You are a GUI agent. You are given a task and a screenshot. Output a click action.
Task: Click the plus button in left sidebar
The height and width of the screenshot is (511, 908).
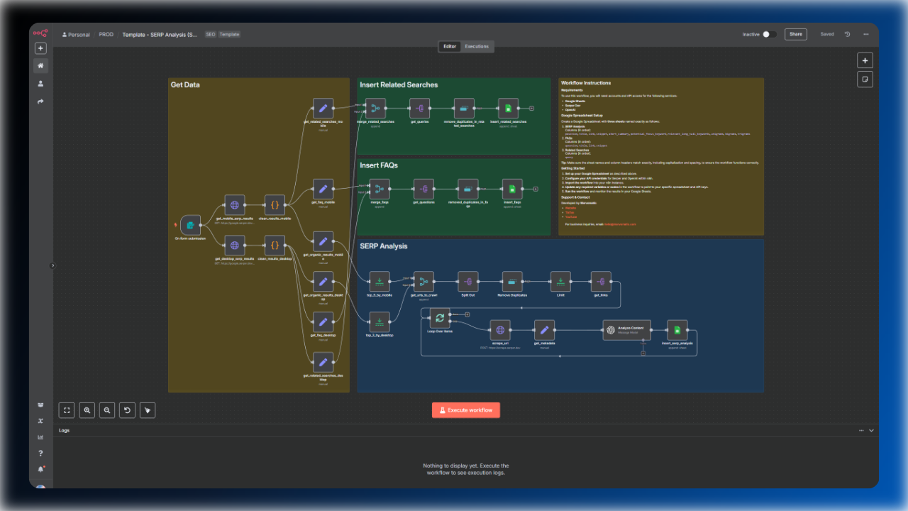click(x=40, y=48)
